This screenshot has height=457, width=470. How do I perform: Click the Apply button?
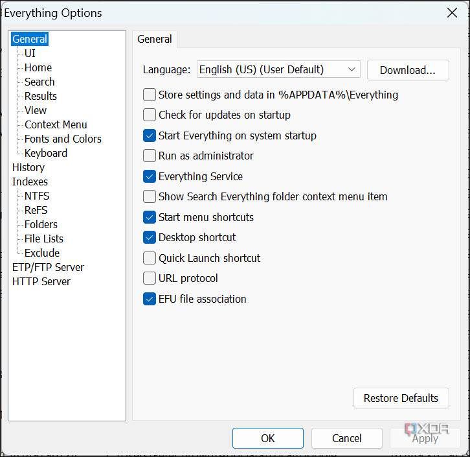tap(425, 438)
